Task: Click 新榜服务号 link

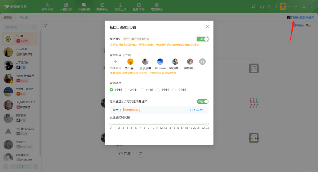Action: tap(131, 110)
